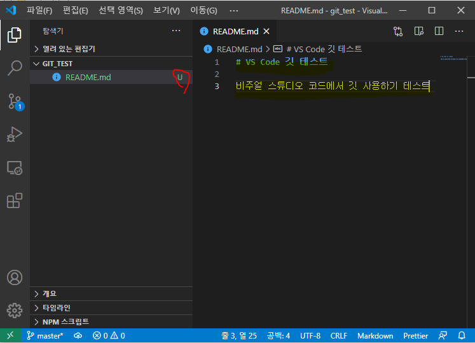The image size is (475, 343).
Task: Change indentation via 공백: 4
Action: point(278,336)
